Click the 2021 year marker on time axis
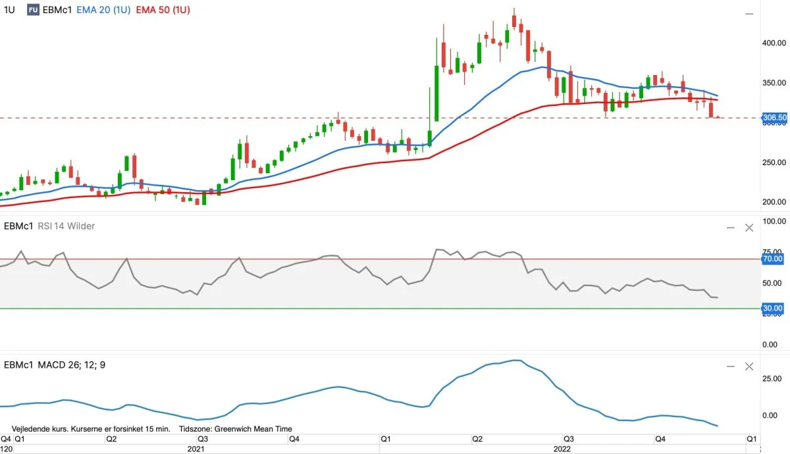The image size is (790, 454). 196,449
